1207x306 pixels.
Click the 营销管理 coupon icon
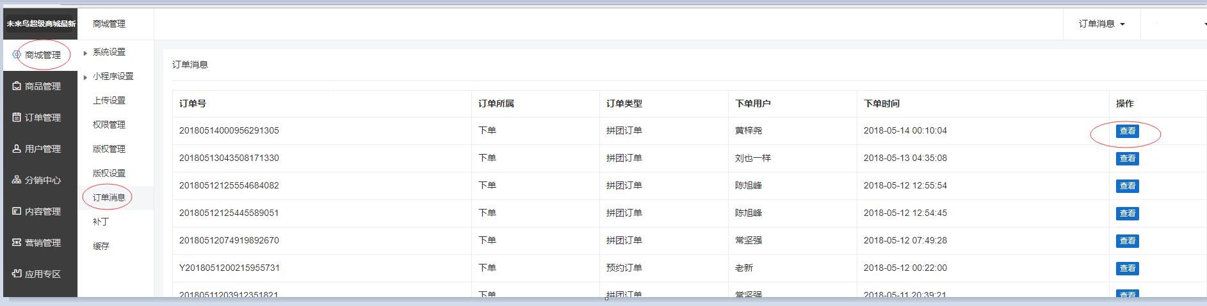point(17,243)
